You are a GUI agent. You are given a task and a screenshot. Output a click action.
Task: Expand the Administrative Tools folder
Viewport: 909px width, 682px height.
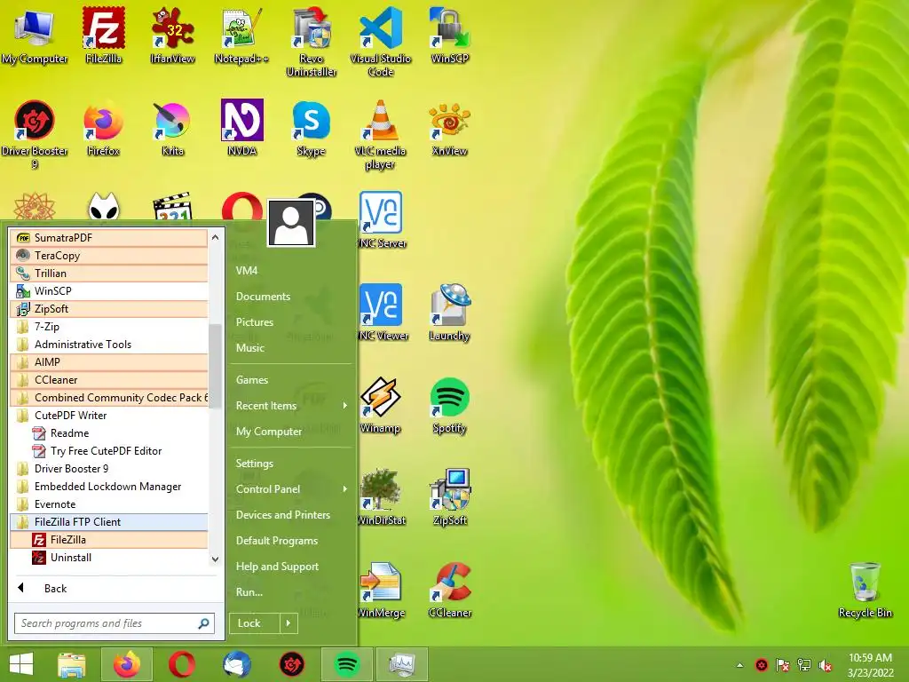pos(109,345)
